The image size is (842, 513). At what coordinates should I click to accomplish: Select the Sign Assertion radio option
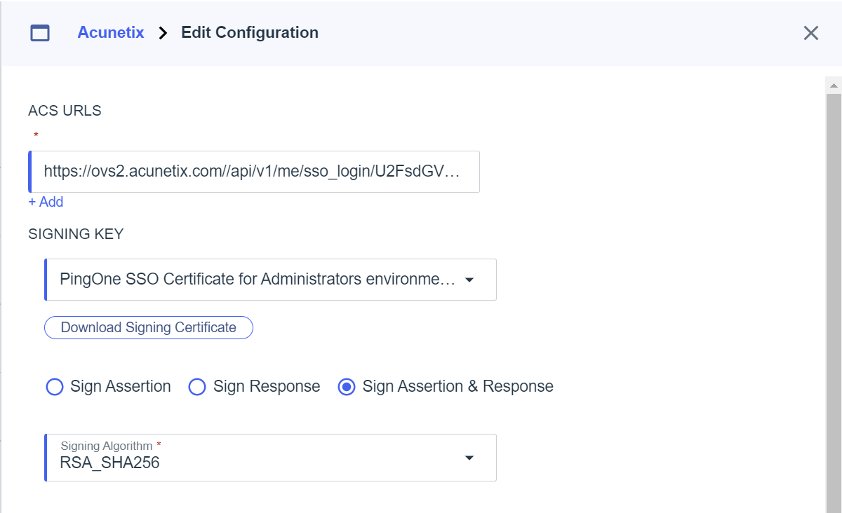(109, 387)
